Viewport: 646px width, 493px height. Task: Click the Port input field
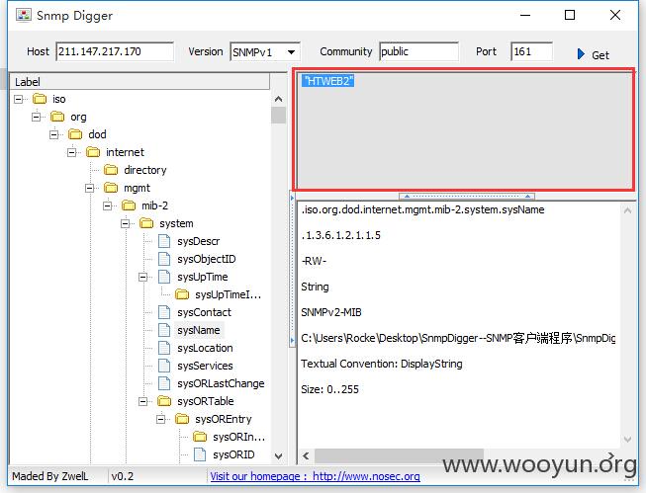point(531,51)
